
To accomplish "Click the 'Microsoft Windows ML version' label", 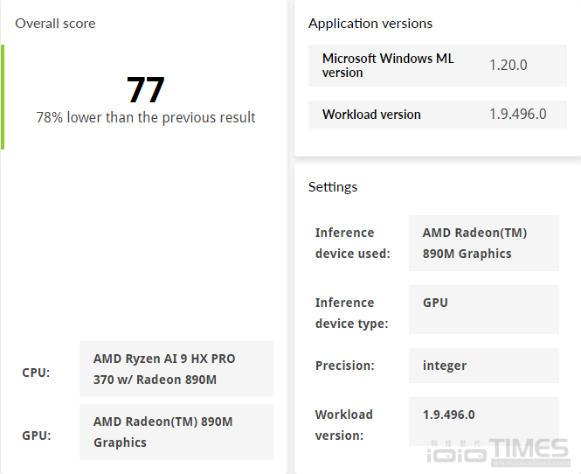I will tap(388, 66).
